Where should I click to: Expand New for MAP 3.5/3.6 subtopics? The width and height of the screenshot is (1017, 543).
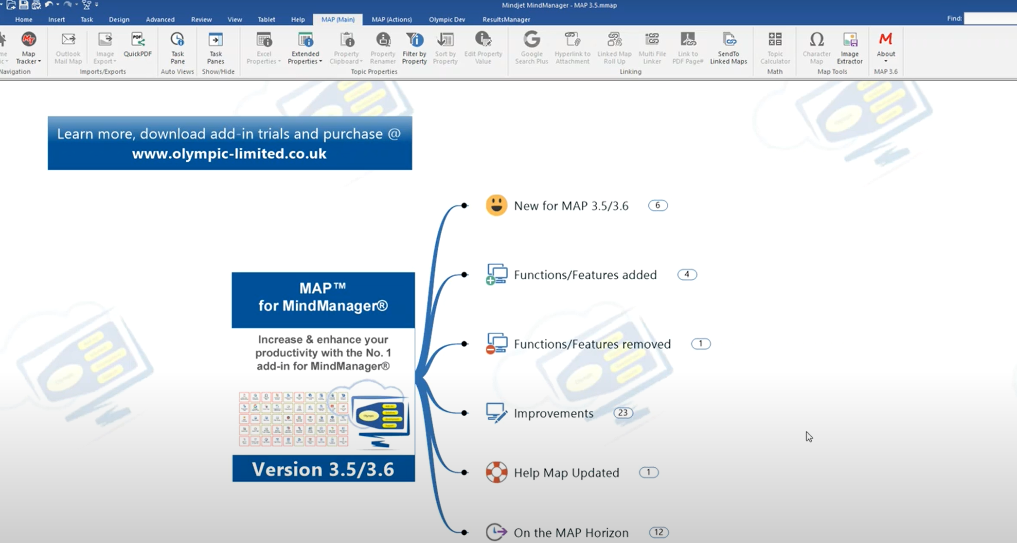click(x=658, y=205)
